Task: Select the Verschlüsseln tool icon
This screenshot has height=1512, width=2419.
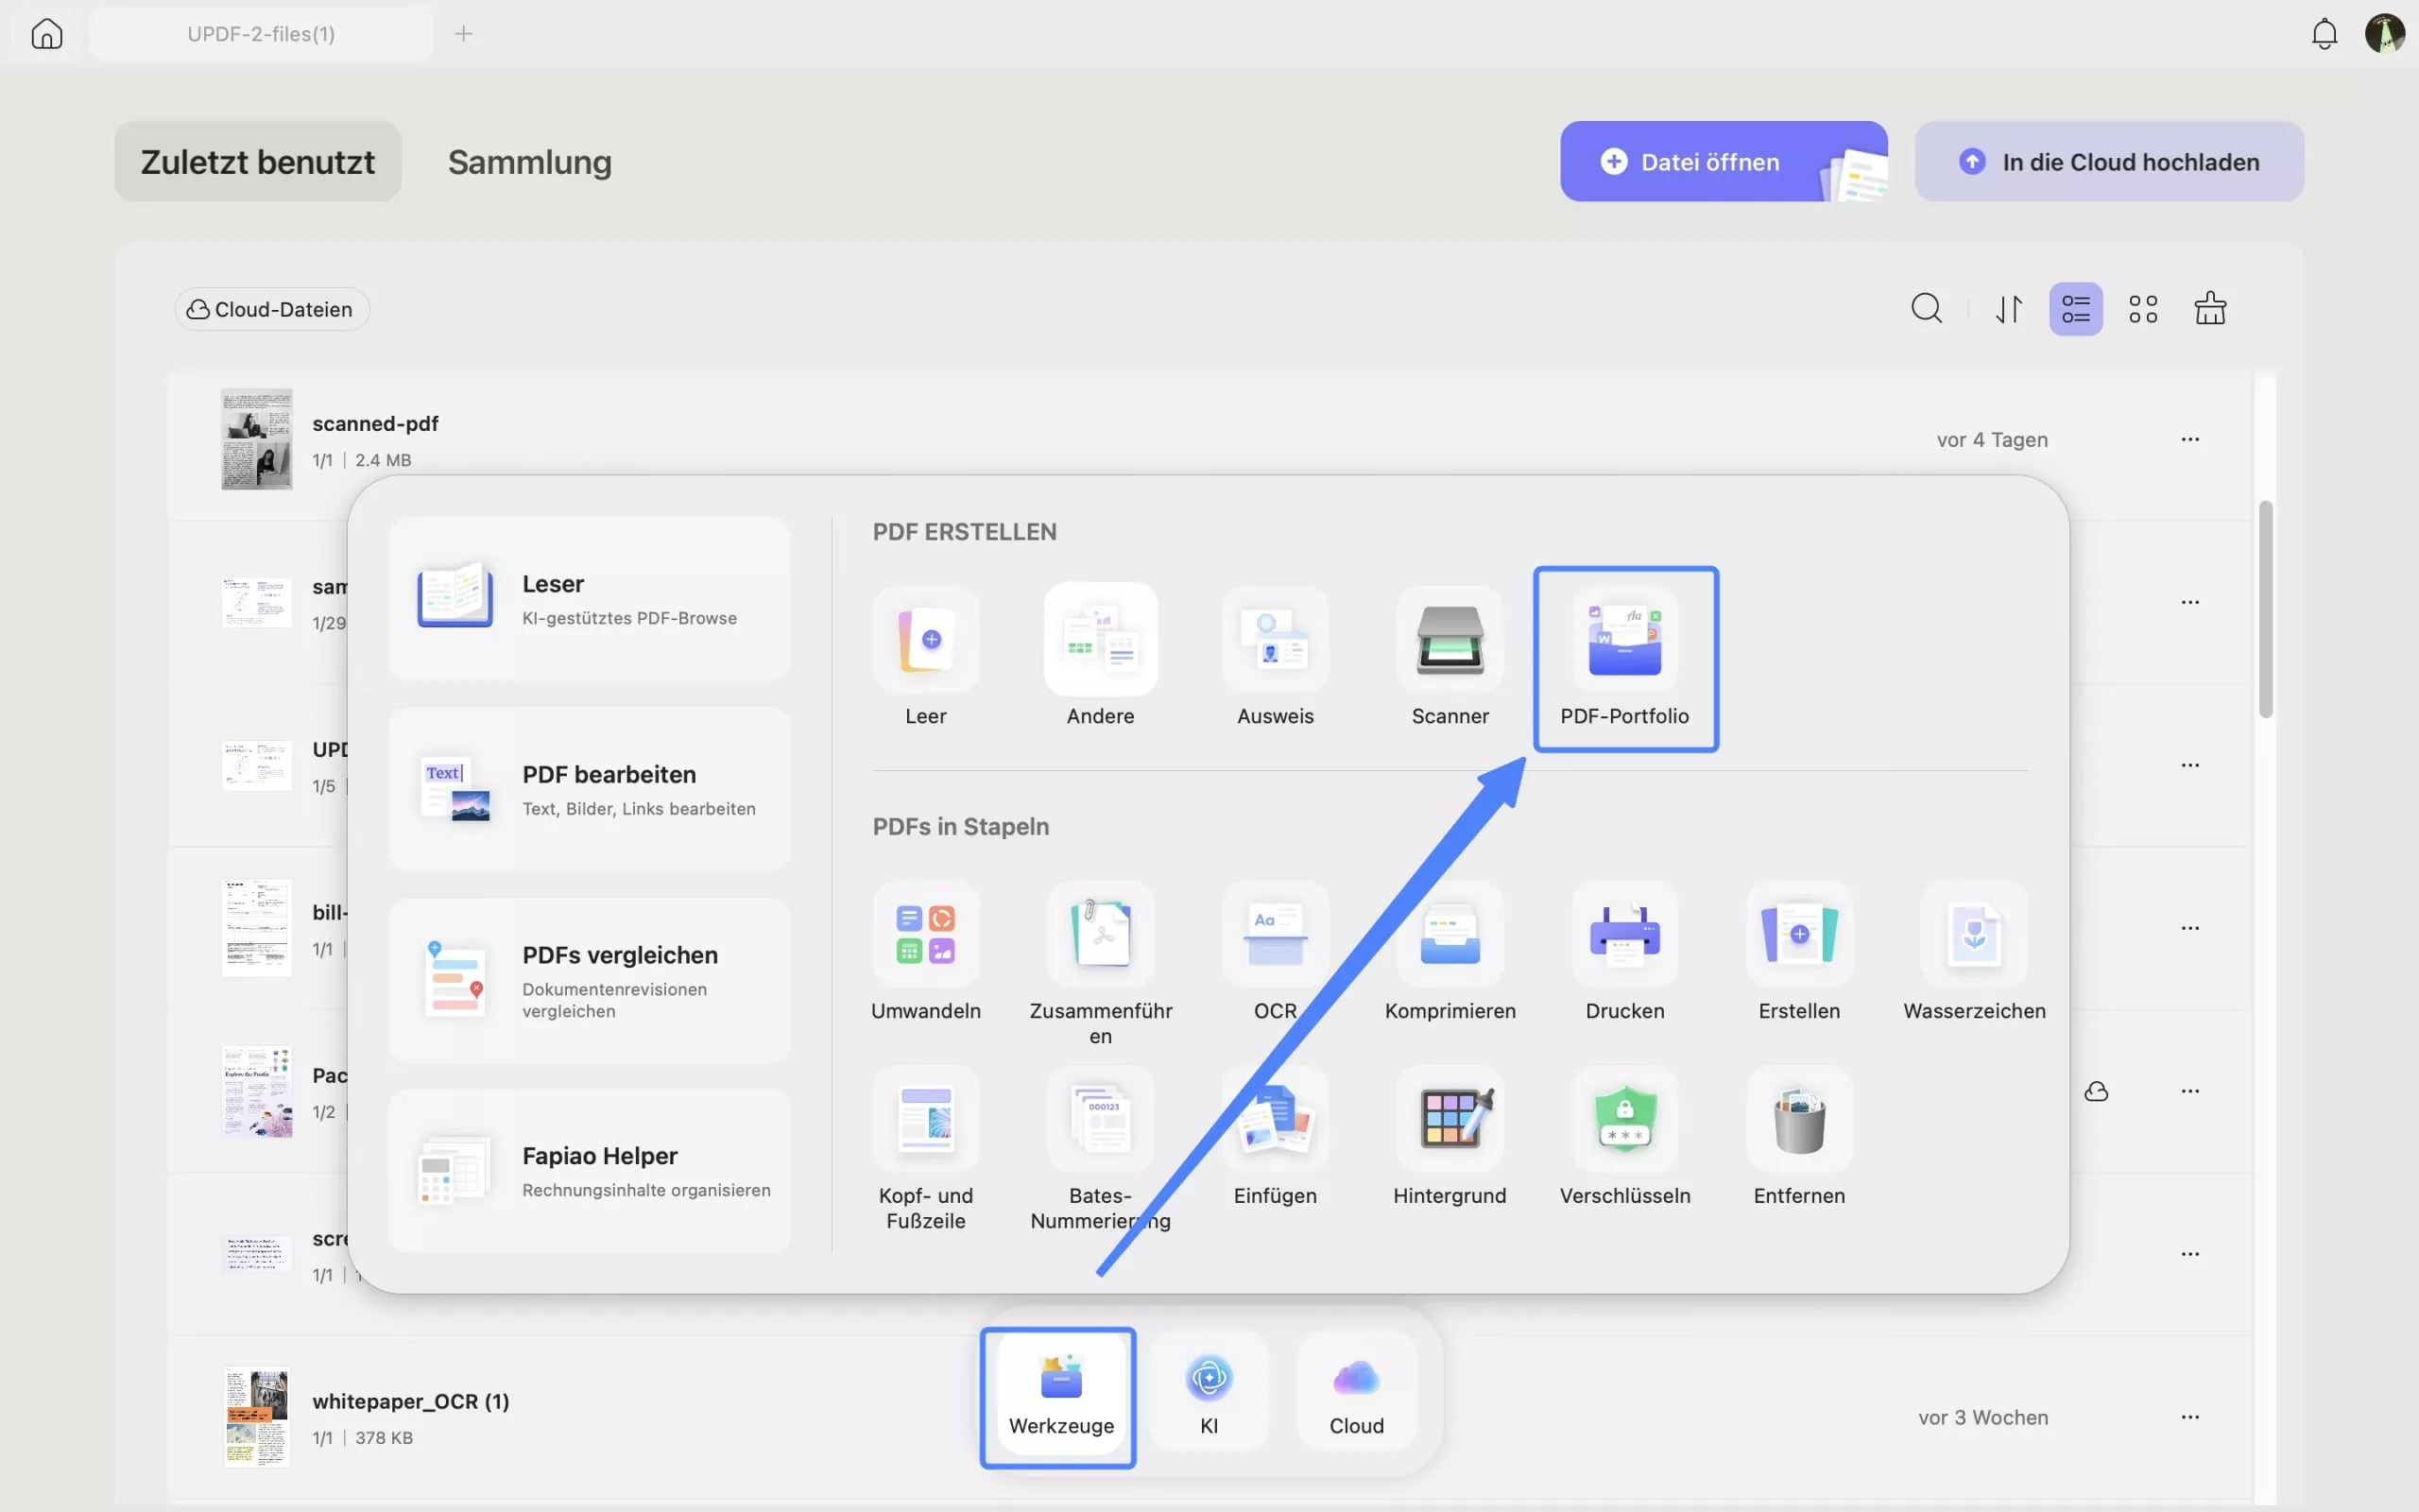Action: (x=1624, y=1120)
